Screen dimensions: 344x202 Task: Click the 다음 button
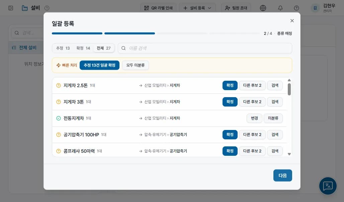(x=282, y=176)
